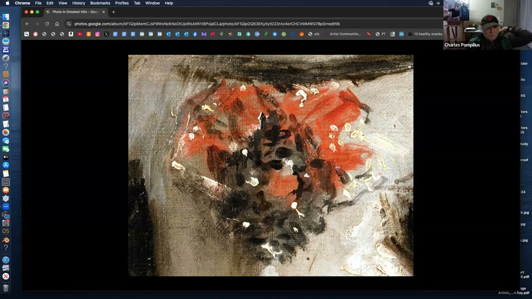The height and width of the screenshot is (299, 532).
Task: Reload the Google Photos page
Action: [x=47, y=24]
